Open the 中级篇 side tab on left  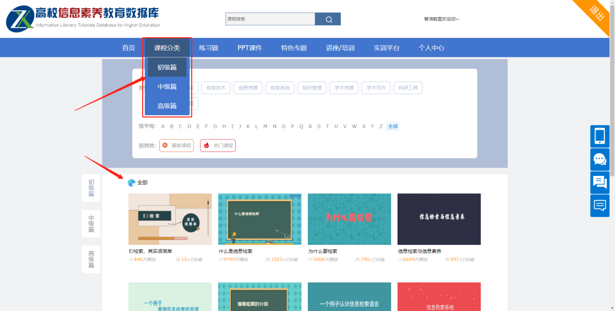(91, 224)
